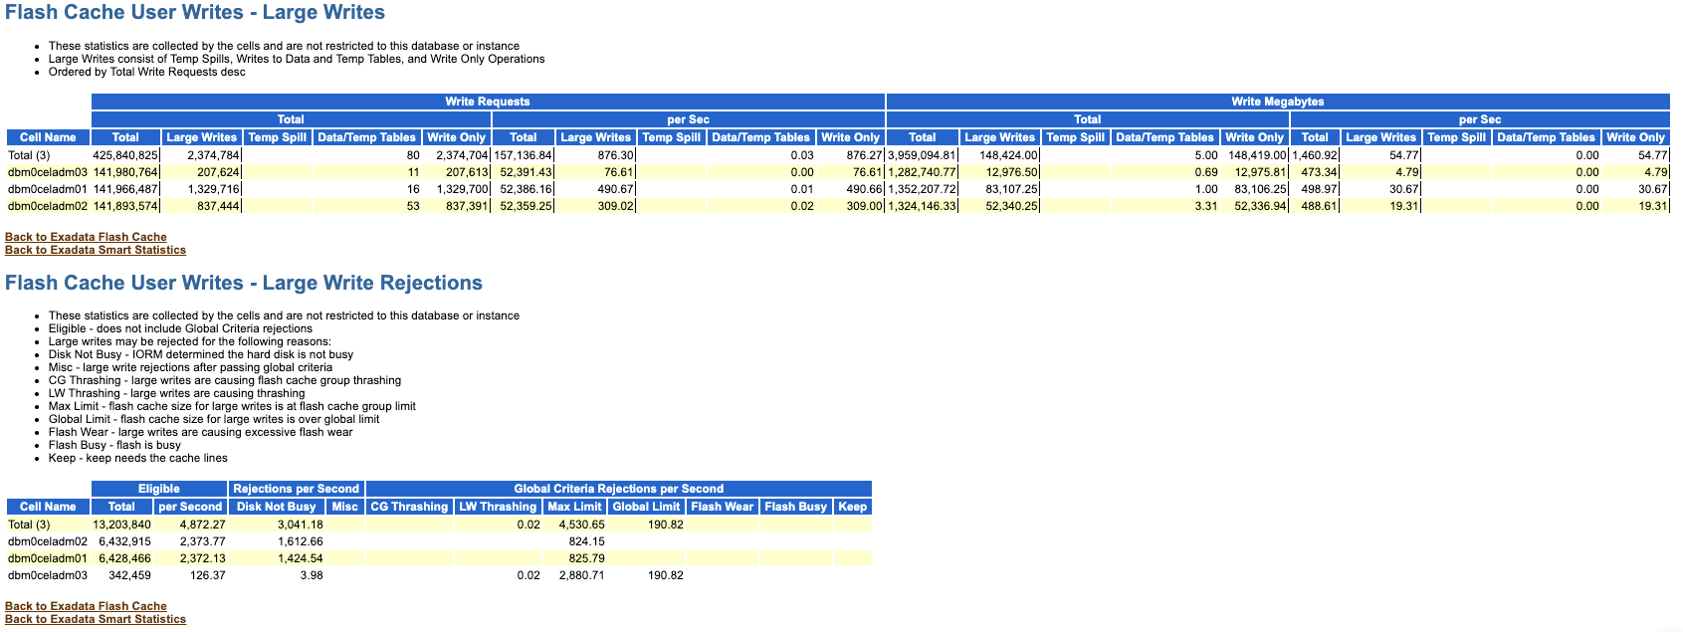Select write only megabytes 148,419.00
The width and height of the screenshot is (1683, 632).
click(x=1257, y=155)
